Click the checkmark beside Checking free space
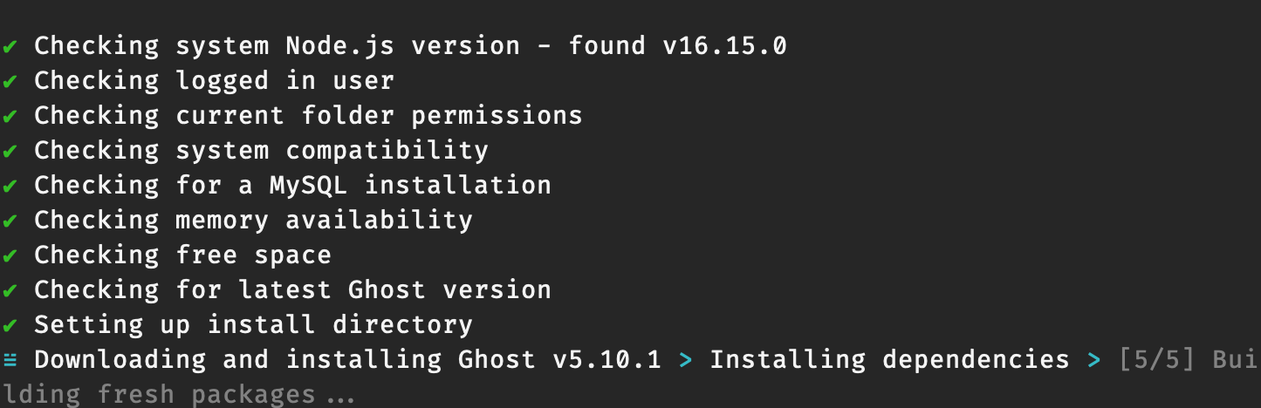This screenshot has width=1261, height=408. point(10,255)
